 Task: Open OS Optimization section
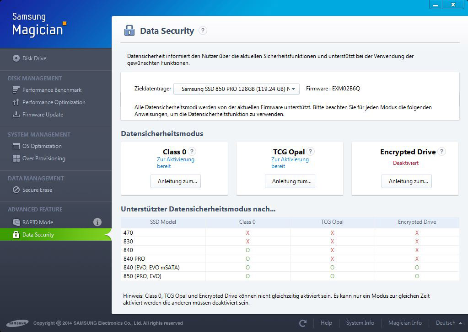[42, 146]
